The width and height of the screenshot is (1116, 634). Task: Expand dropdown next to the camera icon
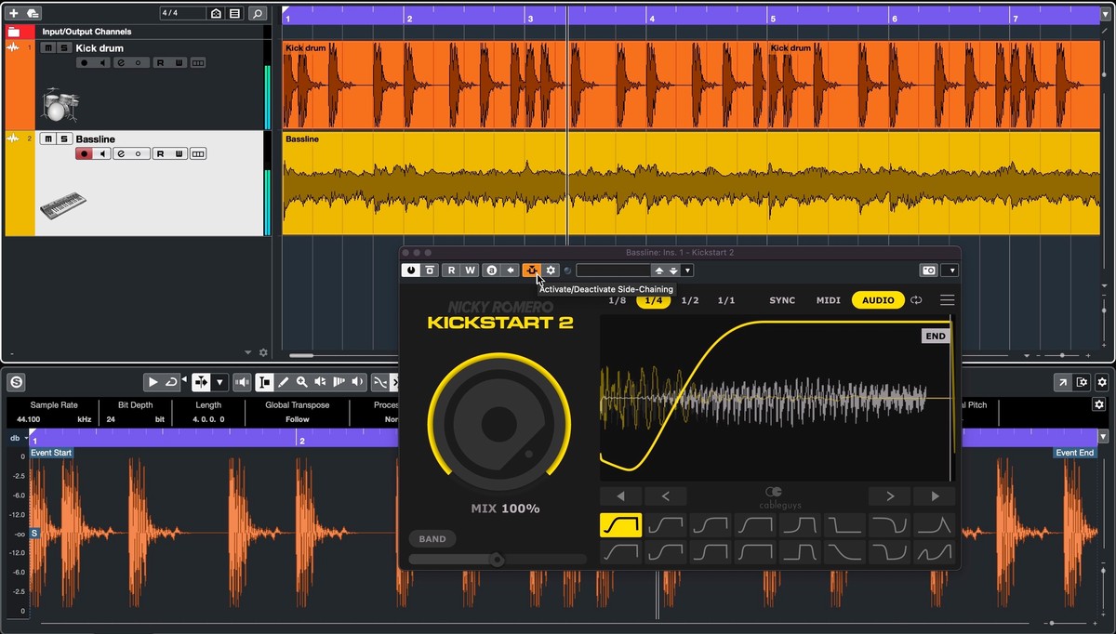pos(949,271)
